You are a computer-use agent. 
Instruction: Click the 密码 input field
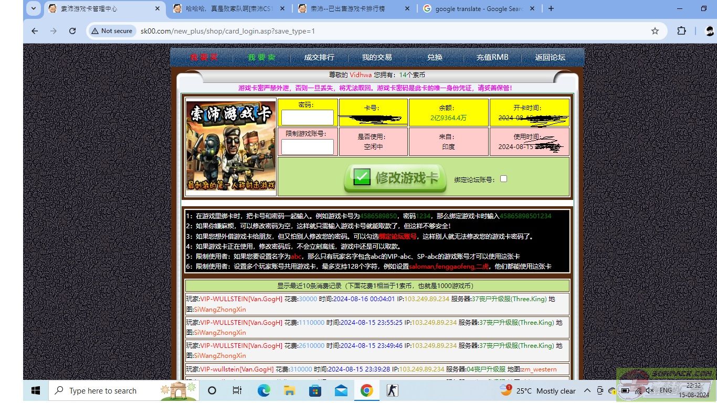tap(307, 118)
